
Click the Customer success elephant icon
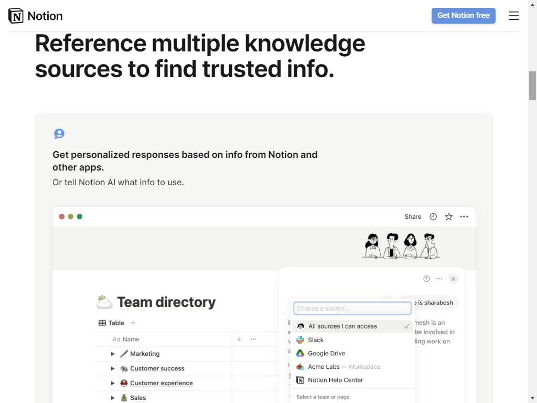click(x=124, y=368)
